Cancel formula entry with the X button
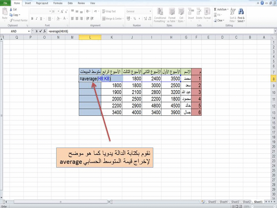This screenshot has width=277, height=208. tap(37, 31)
